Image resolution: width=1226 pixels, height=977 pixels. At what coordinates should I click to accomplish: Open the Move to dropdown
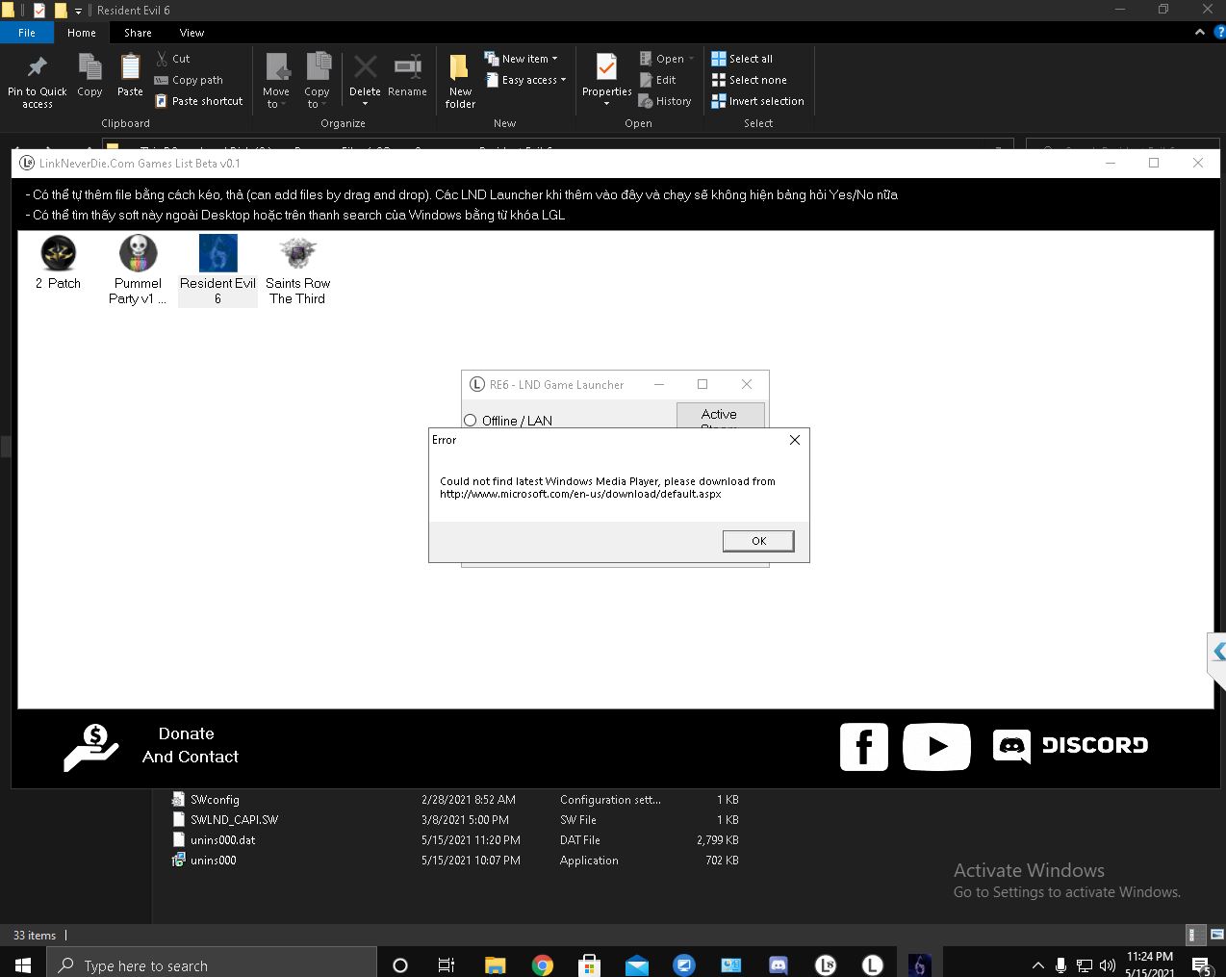point(276,80)
